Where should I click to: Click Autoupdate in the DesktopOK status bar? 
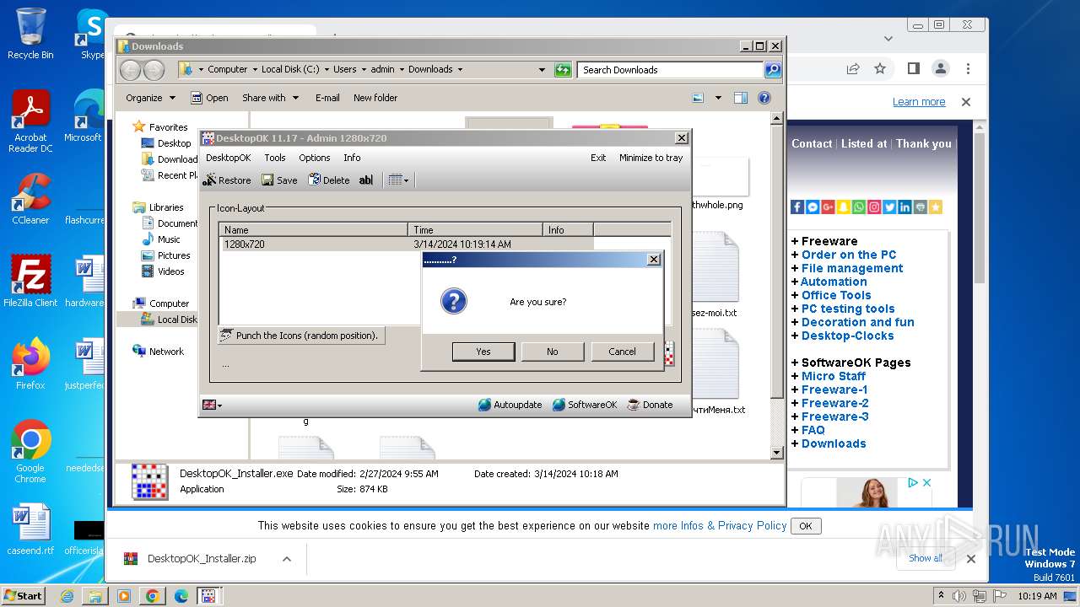point(510,405)
